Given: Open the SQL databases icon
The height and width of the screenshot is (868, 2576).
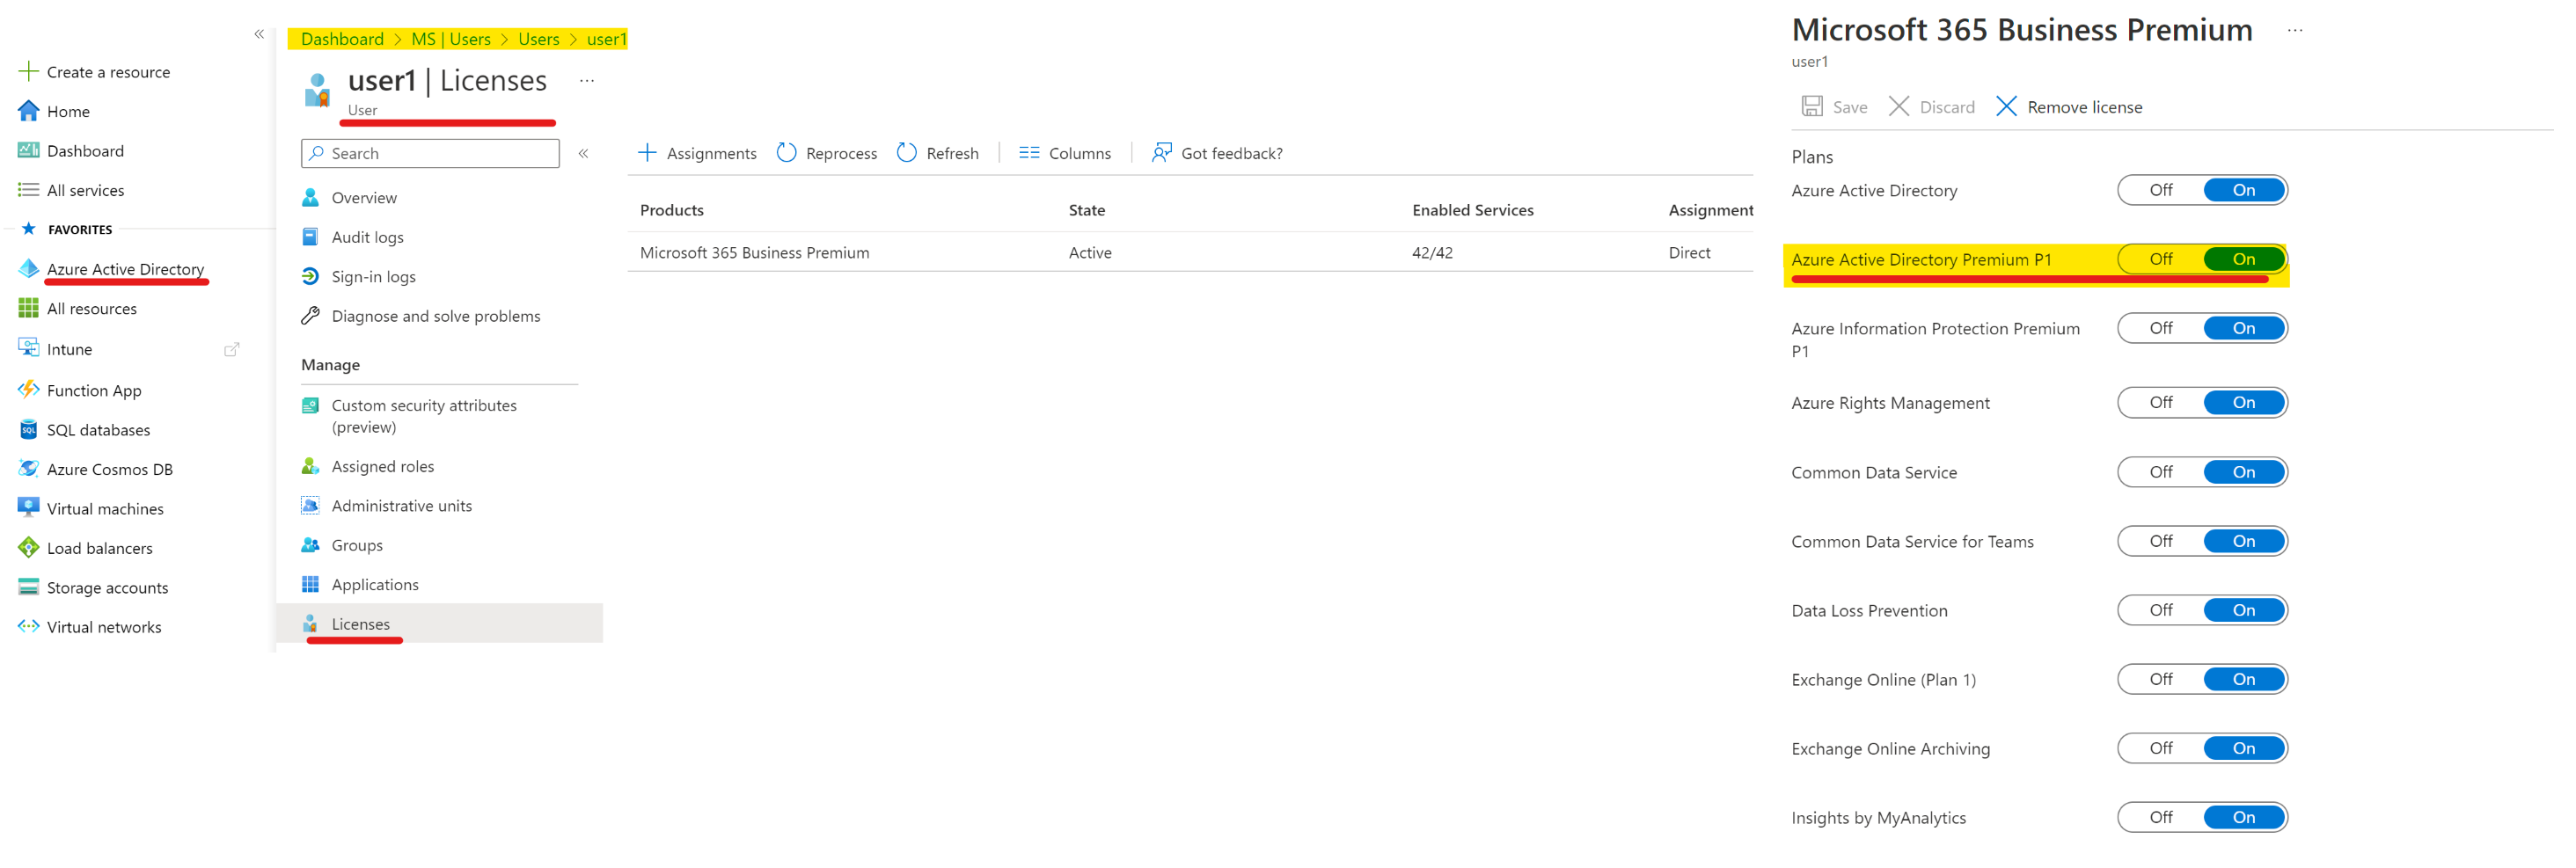Looking at the screenshot, I should tap(28, 429).
